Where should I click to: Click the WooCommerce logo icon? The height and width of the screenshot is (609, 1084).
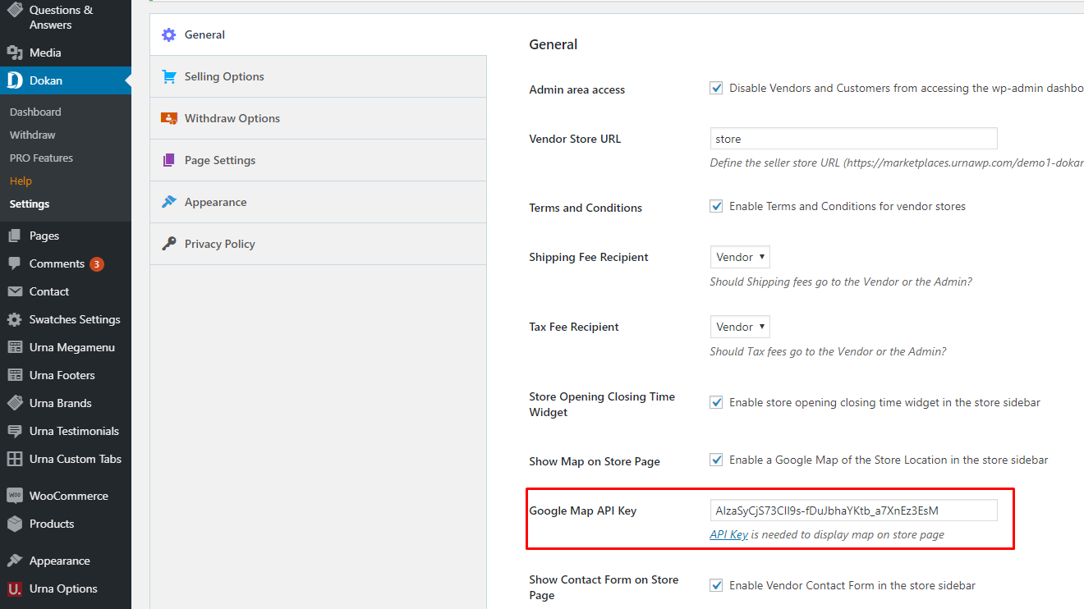(15, 496)
